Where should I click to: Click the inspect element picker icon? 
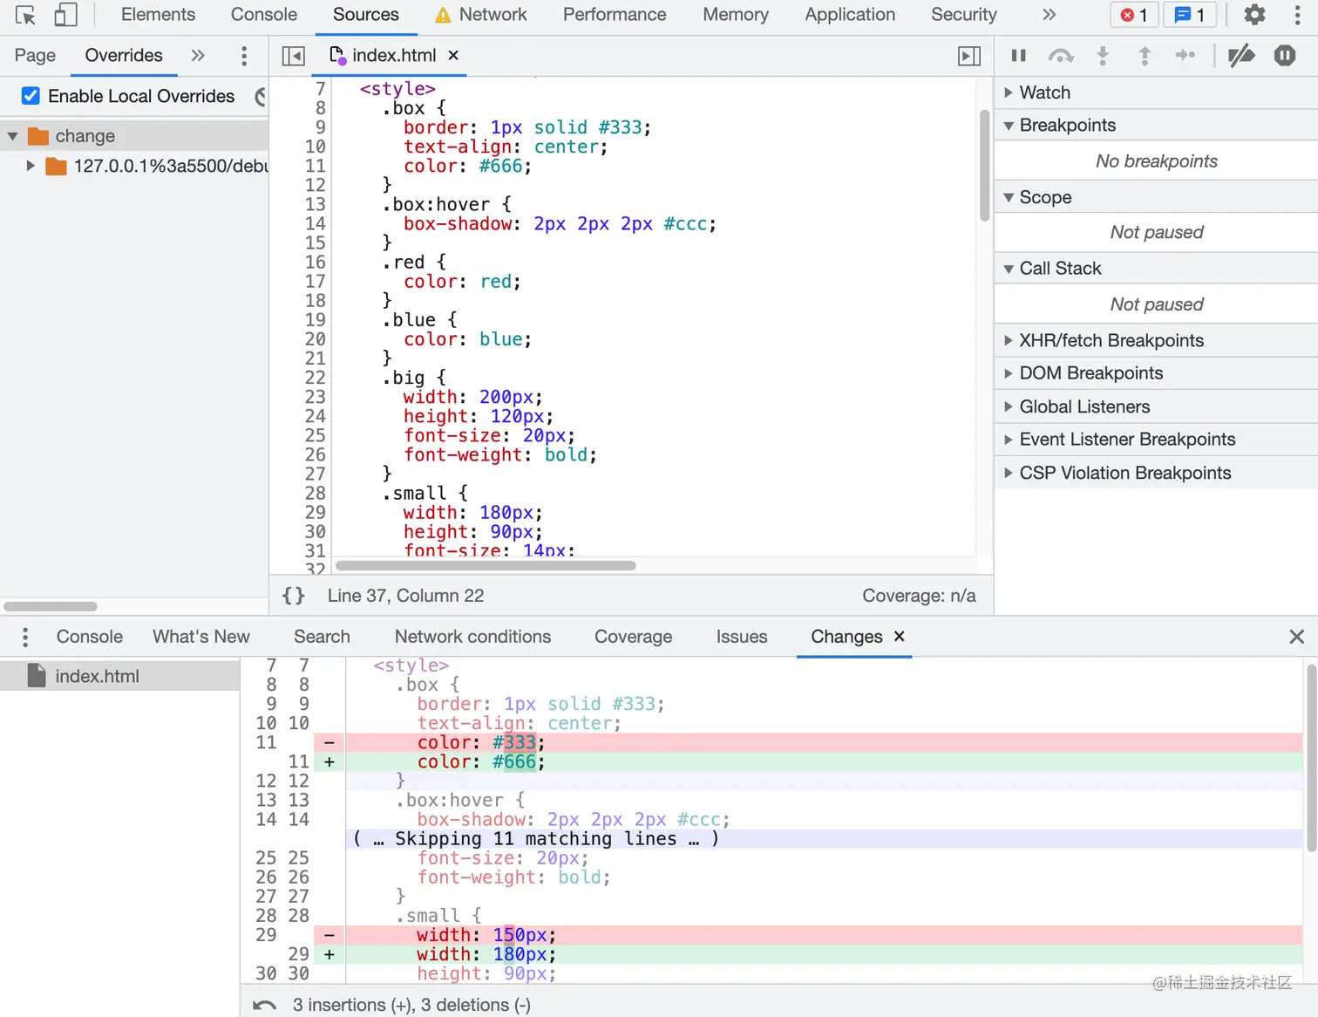(25, 15)
